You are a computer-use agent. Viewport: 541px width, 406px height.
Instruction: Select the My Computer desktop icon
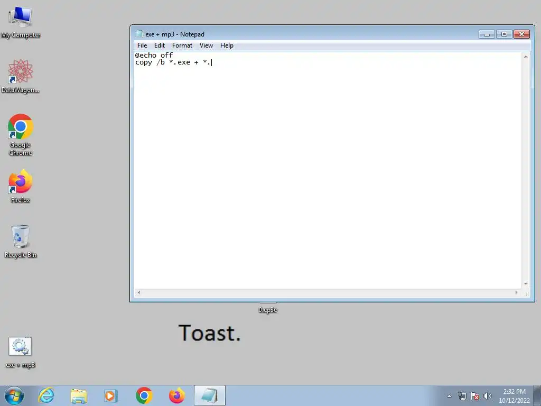point(21,22)
